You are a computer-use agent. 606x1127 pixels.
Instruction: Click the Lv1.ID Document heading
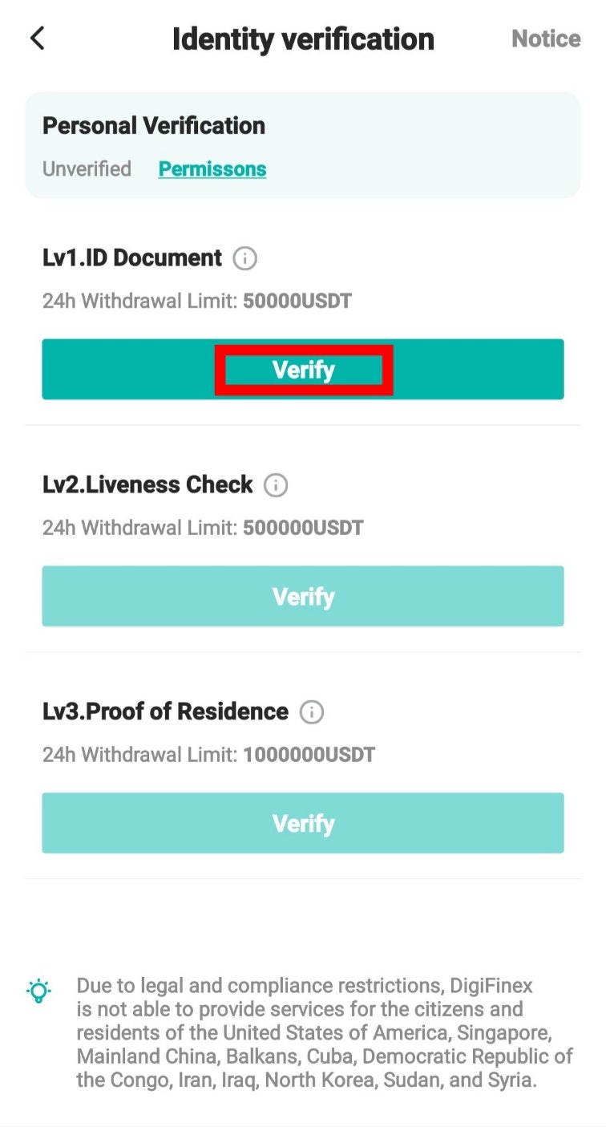tap(132, 258)
